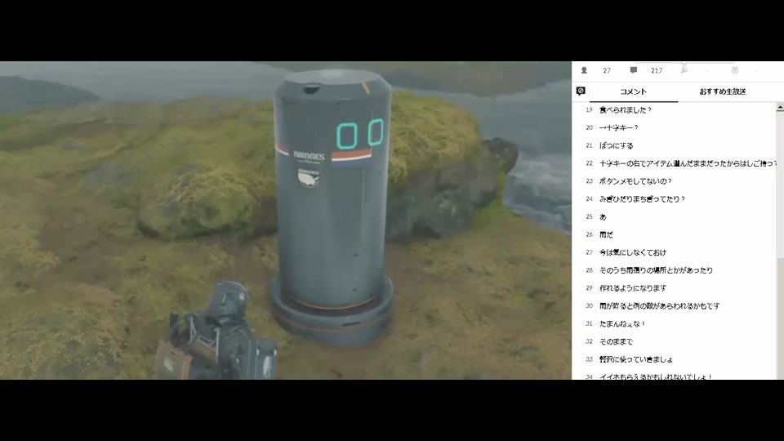Switch to the コメント tab
This screenshot has width=784, height=441.
point(634,92)
